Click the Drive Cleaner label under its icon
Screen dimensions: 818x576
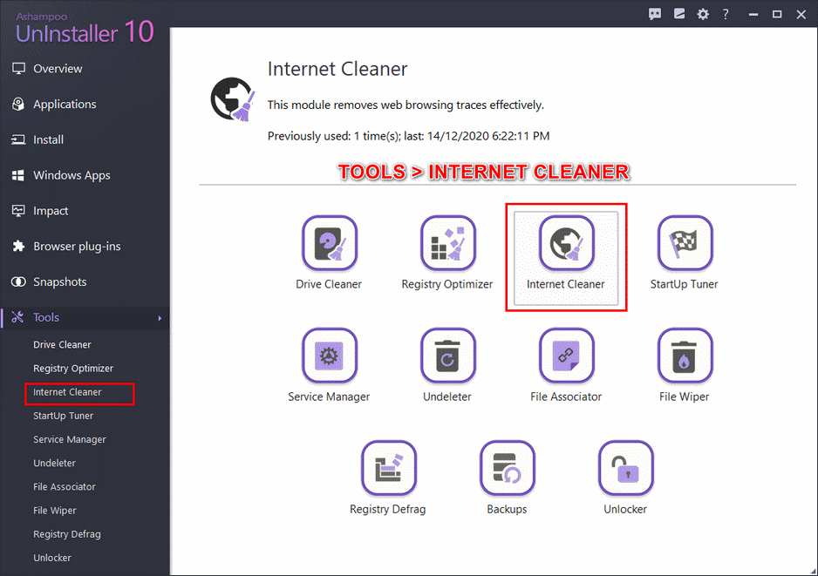[329, 284]
